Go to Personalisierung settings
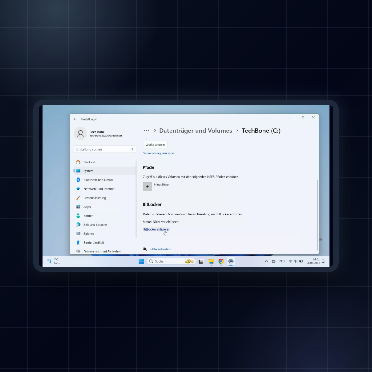 105,198
